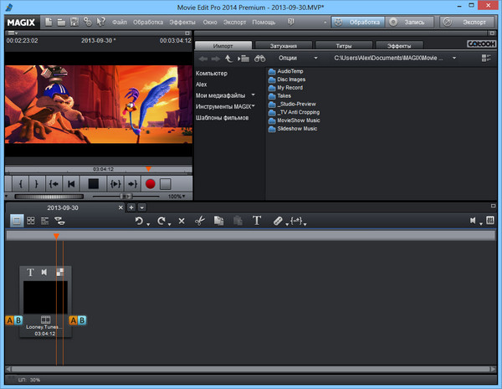The width and height of the screenshot is (502, 389).
Task: Undo the last action with the undo arrow
Action: [x=141, y=221]
